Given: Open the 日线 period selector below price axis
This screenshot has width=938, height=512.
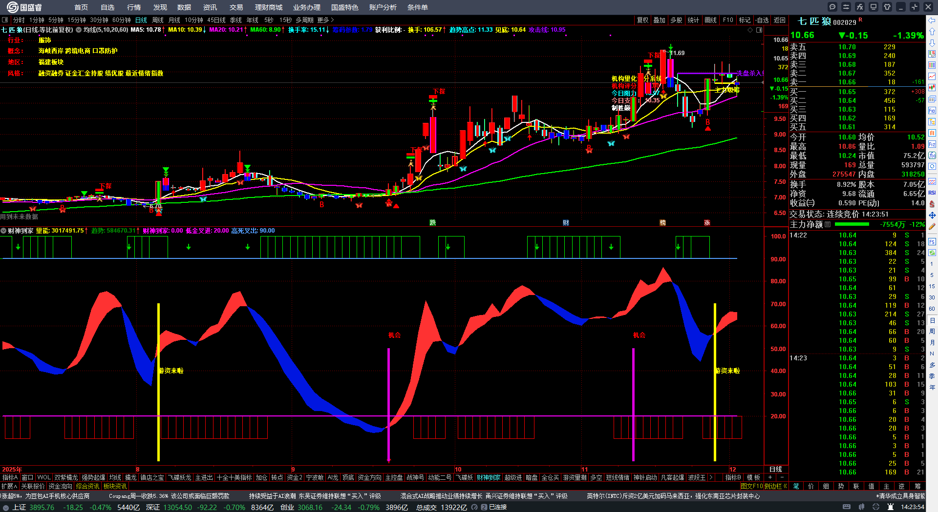Looking at the screenshot, I should pos(776,469).
